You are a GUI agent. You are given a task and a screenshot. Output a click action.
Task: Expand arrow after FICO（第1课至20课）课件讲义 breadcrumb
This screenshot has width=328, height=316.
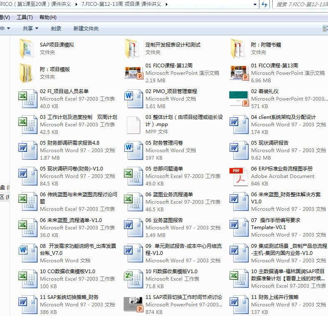(76, 4)
